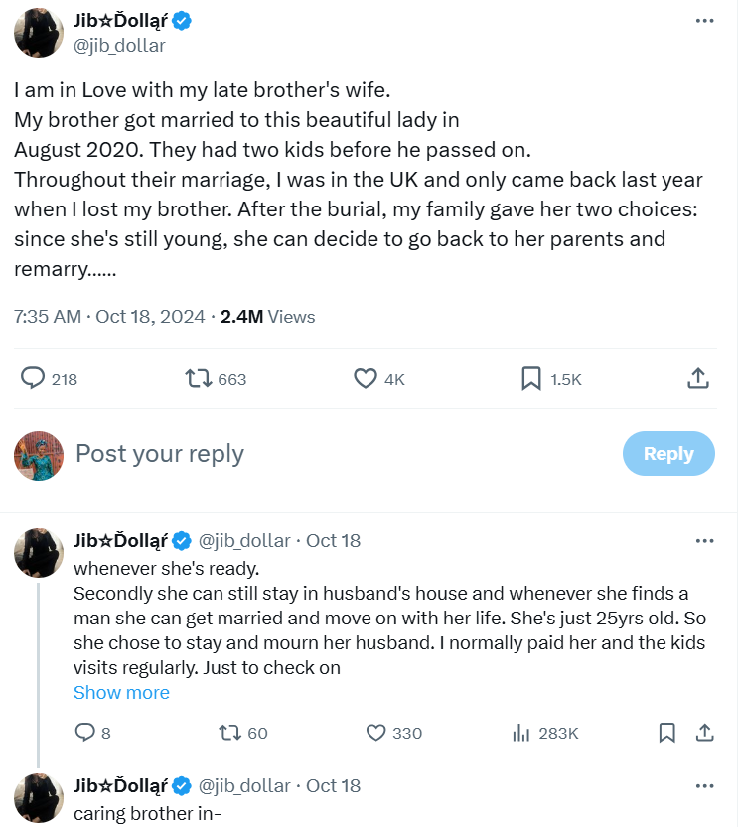This screenshot has height=827, width=738.
Task: Repost the main post with 663 reposts
Action: 198,378
